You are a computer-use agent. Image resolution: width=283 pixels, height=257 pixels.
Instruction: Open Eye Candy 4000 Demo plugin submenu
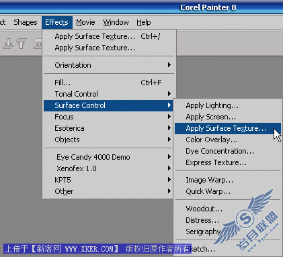(108, 157)
